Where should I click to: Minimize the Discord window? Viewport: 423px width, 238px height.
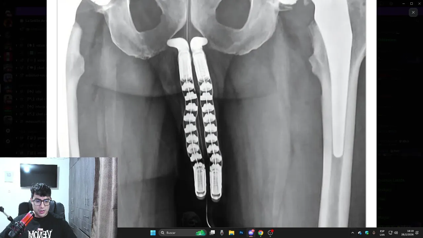403,4
